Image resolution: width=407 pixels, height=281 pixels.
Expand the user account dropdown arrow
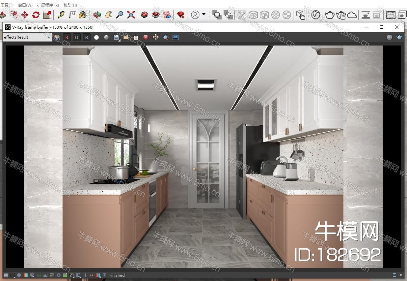click(x=204, y=15)
